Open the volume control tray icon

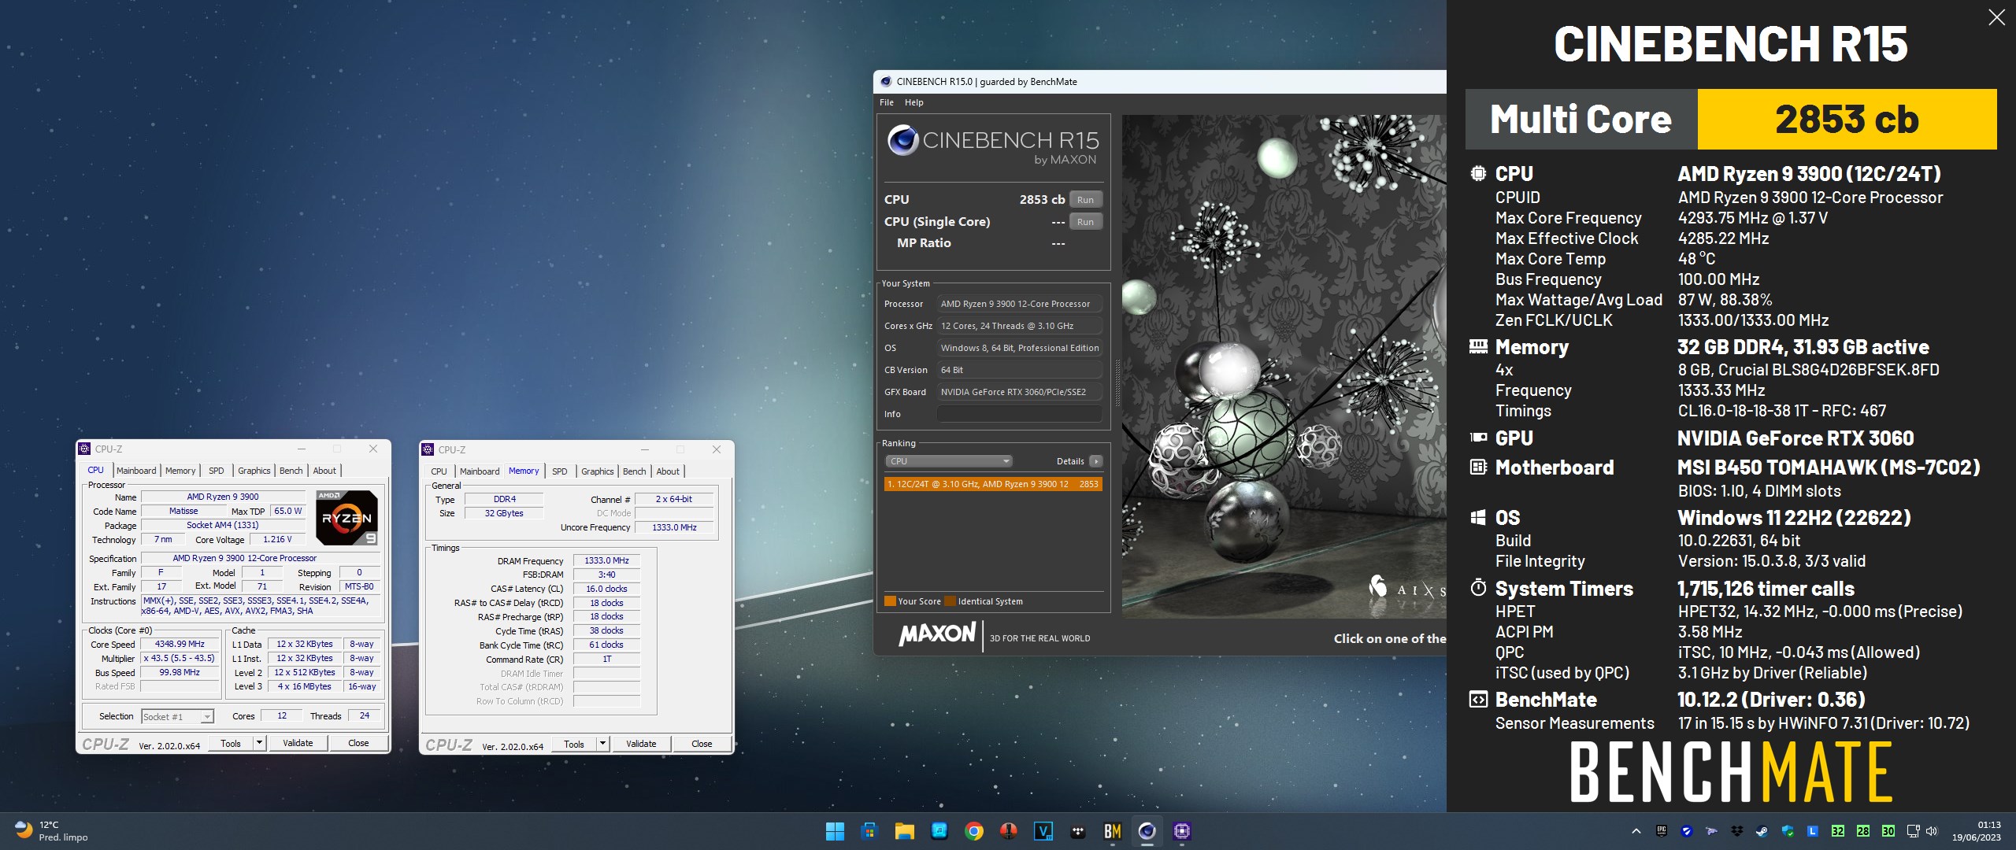point(1931,831)
